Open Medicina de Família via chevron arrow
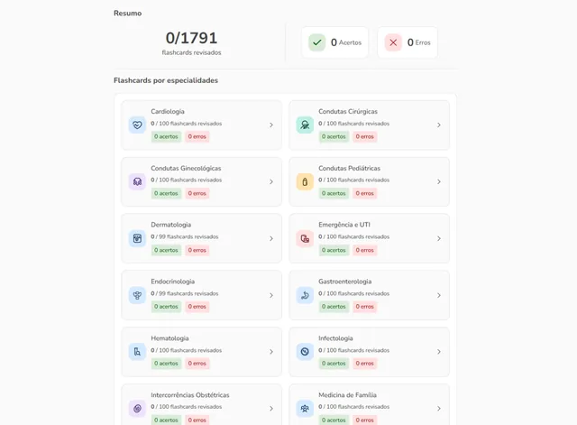Image resolution: width=577 pixels, height=425 pixels. tap(439, 409)
